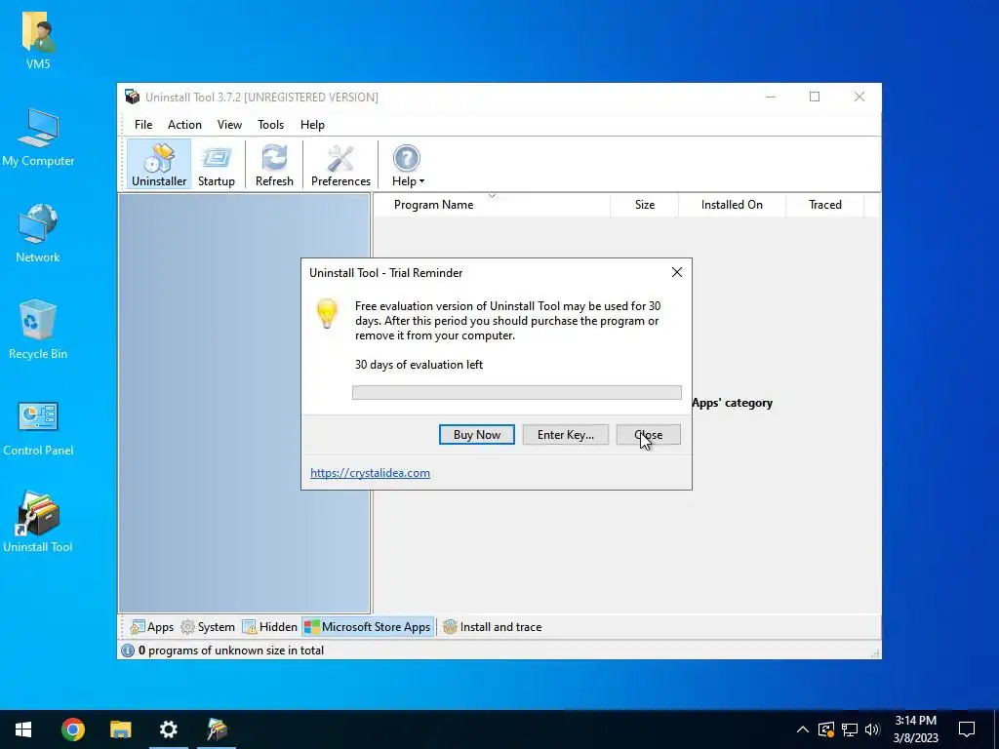
Task: Open Chrome from the taskbar
Action: coord(72,729)
